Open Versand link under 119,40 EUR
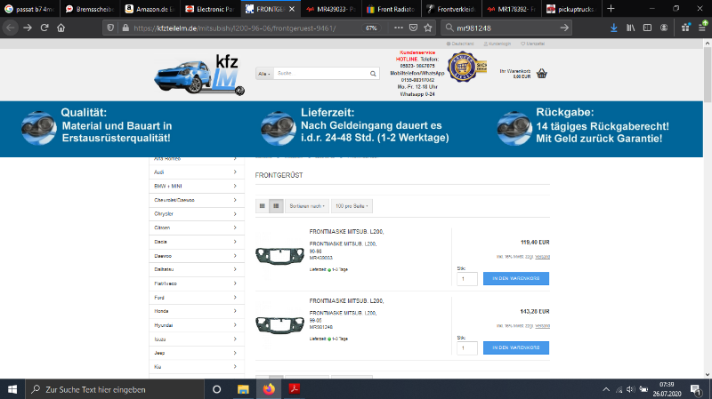Image resolution: width=712 pixels, height=399 pixels. click(x=542, y=257)
